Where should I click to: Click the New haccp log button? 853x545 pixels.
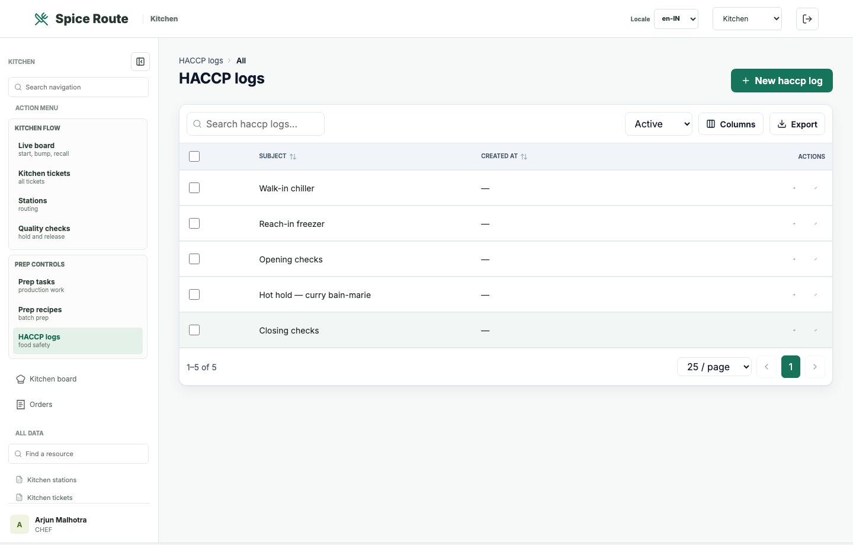tap(782, 81)
